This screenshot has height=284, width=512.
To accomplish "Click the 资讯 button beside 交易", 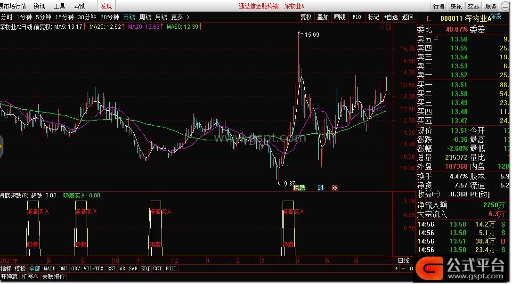I will (x=456, y=6).
